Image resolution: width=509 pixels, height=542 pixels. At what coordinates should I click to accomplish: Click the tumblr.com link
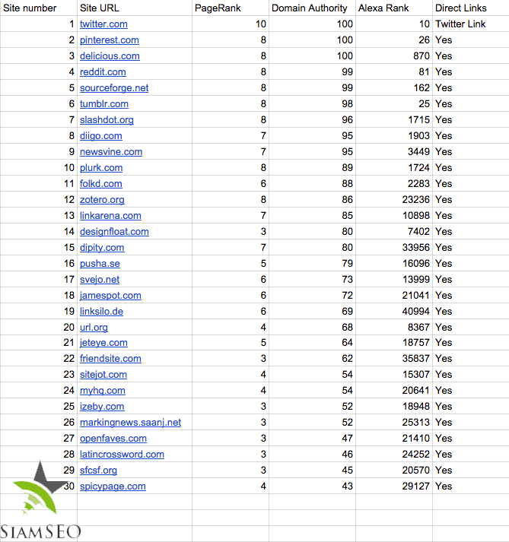(104, 104)
